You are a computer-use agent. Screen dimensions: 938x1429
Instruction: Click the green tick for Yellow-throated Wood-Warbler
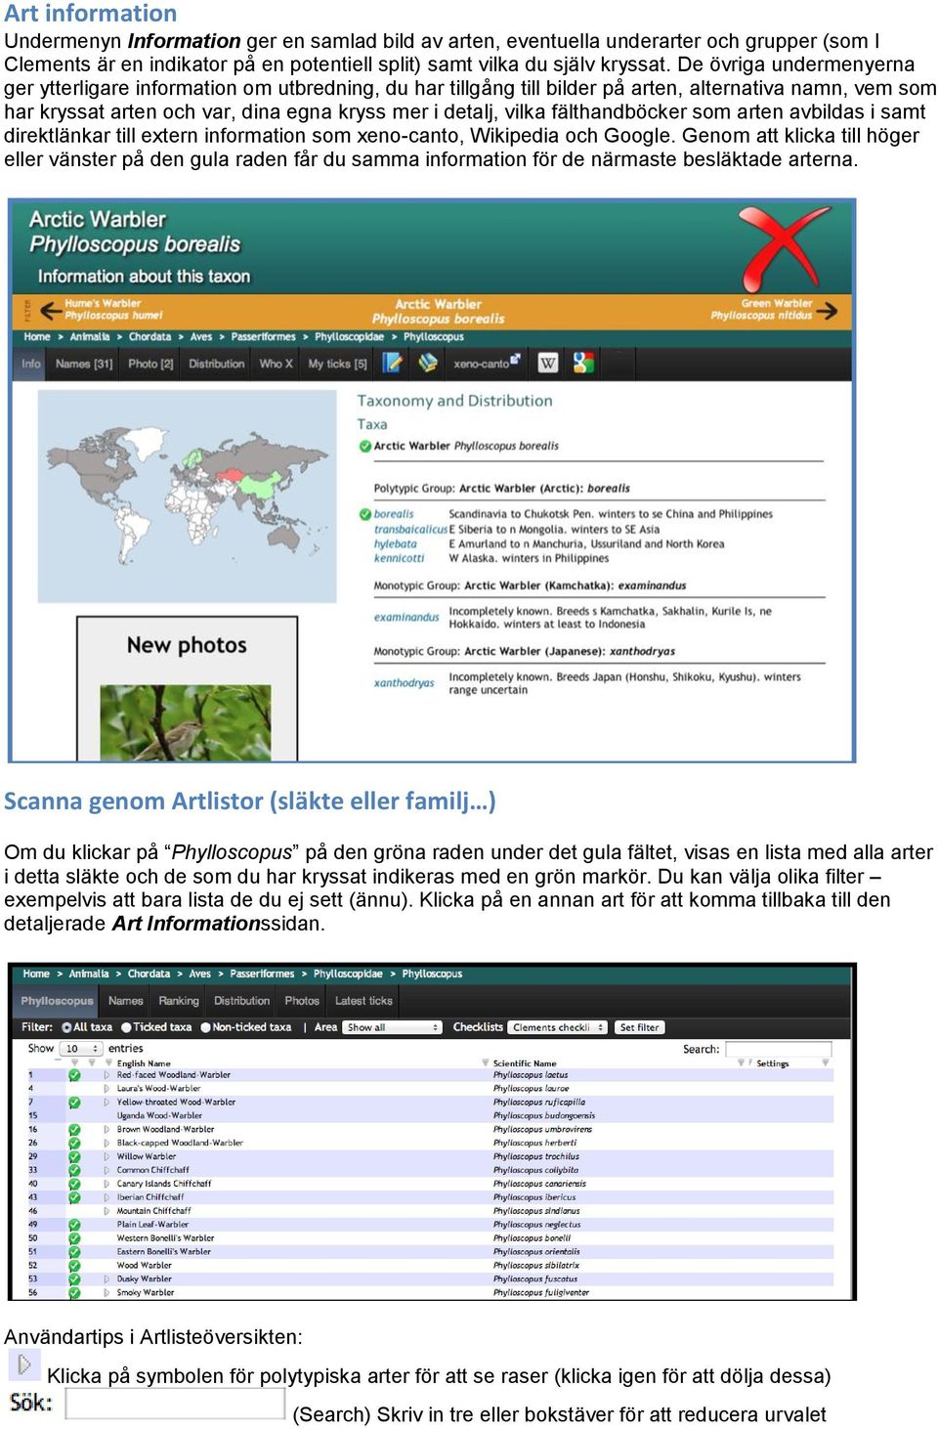[74, 1103]
